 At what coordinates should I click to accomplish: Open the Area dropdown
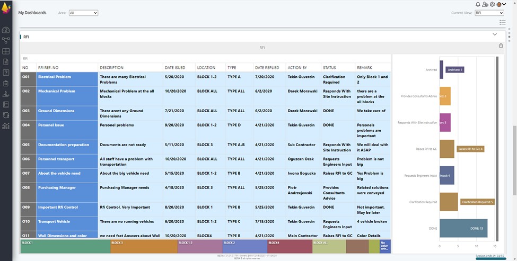pos(83,13)
